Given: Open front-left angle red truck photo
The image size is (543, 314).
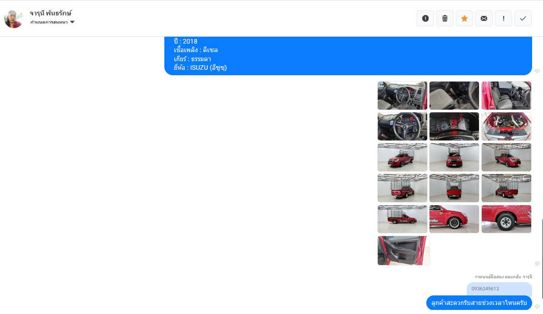Looking at the screenshot, I should [x=402, y=157].
